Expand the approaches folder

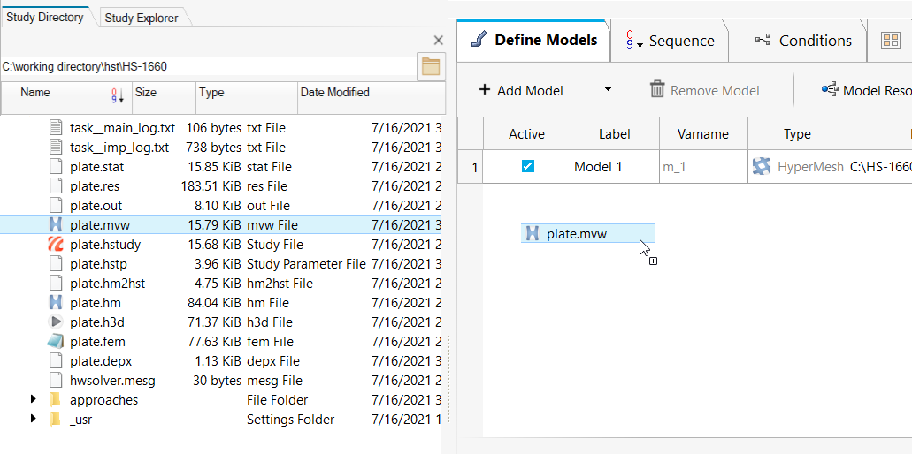34,400
